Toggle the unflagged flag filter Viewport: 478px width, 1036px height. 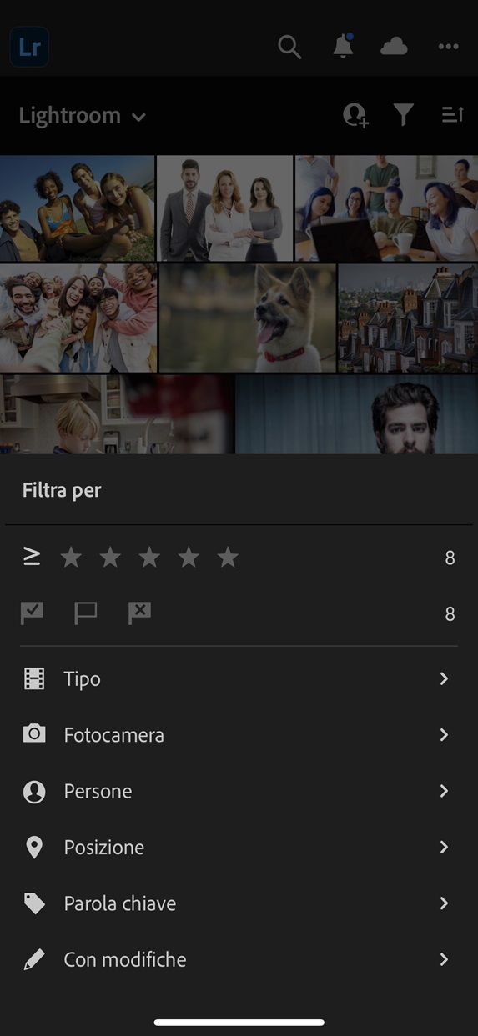[86, 613]
